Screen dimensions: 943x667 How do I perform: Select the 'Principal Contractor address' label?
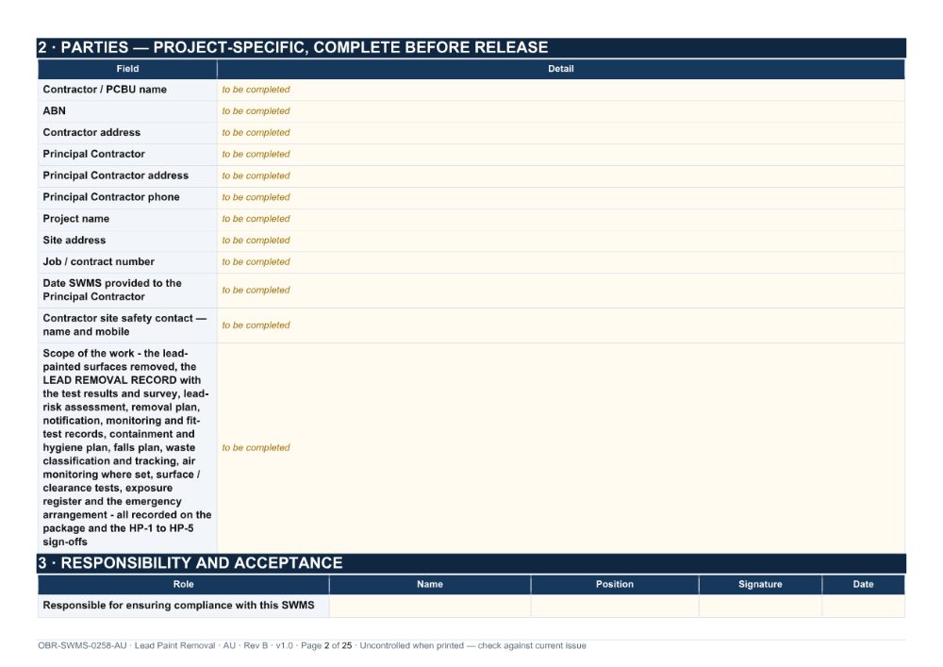pos(115,175)
